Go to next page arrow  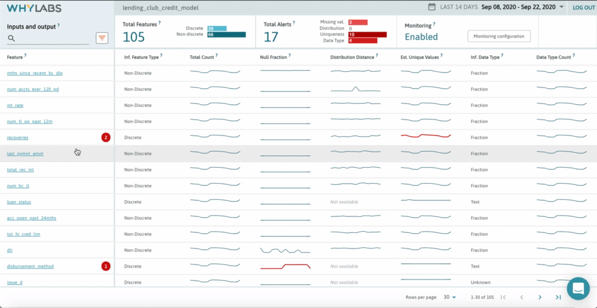point(540,297)
